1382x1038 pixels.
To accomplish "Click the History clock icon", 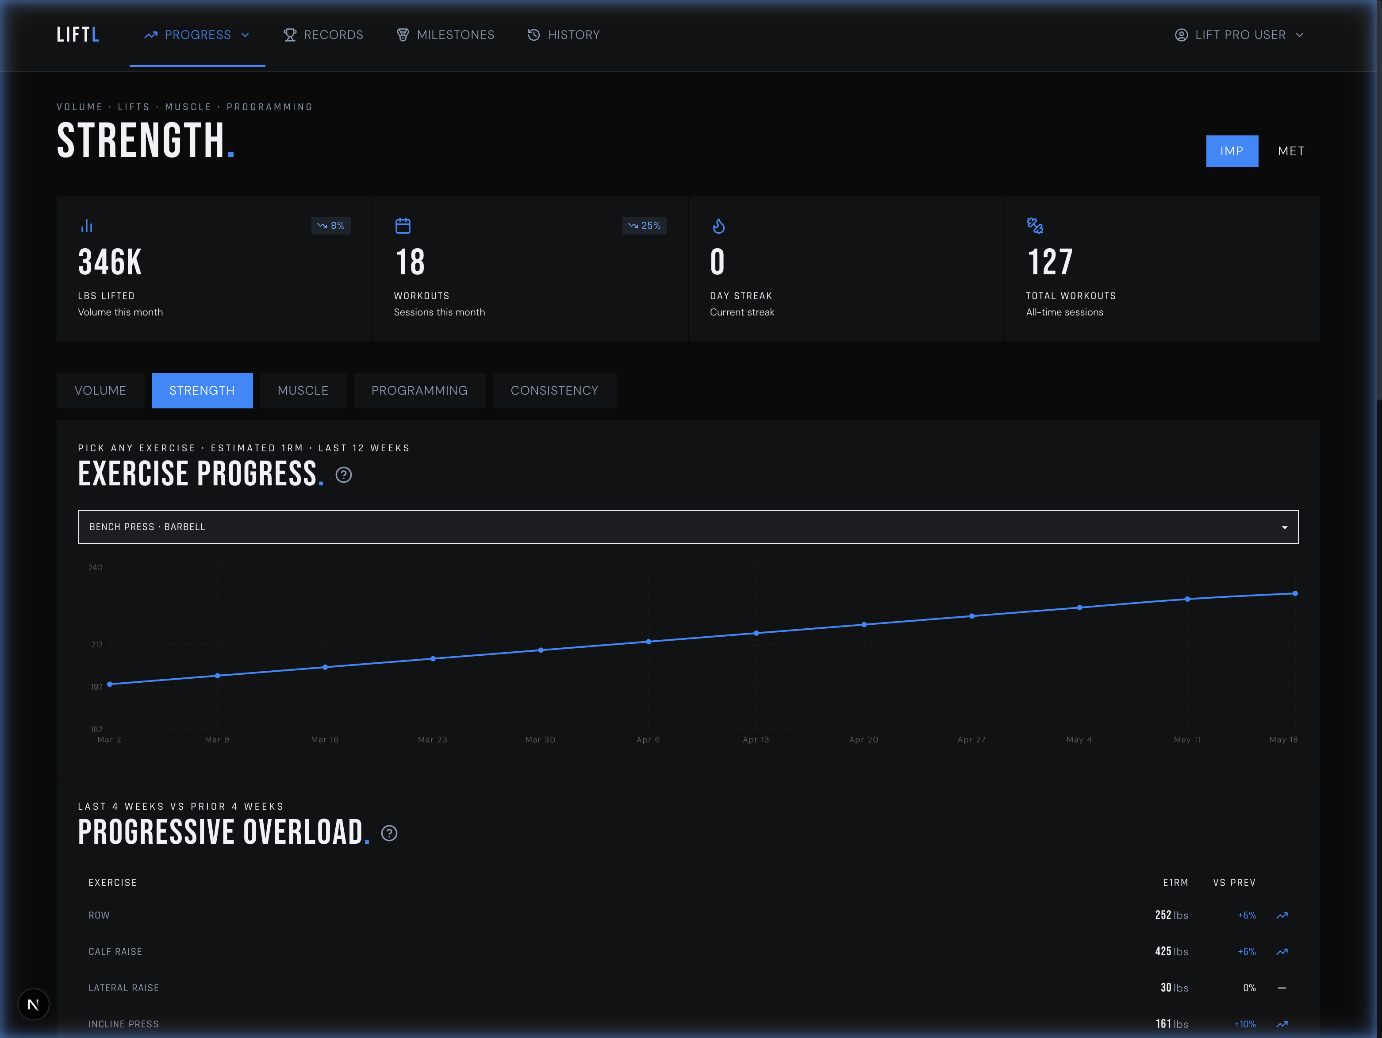I will 534,35.
